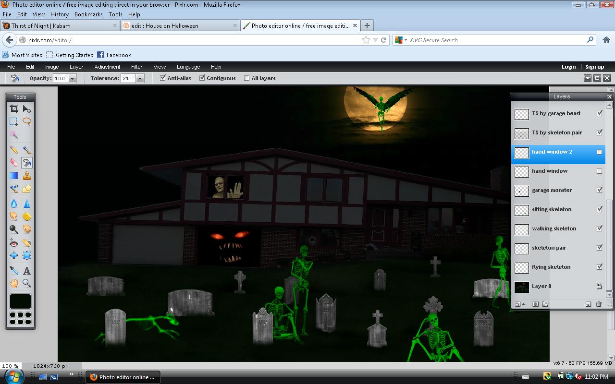Switch to House on Halloween tab
Viewport: 615px width, 384px height.
tap(180, 25)
